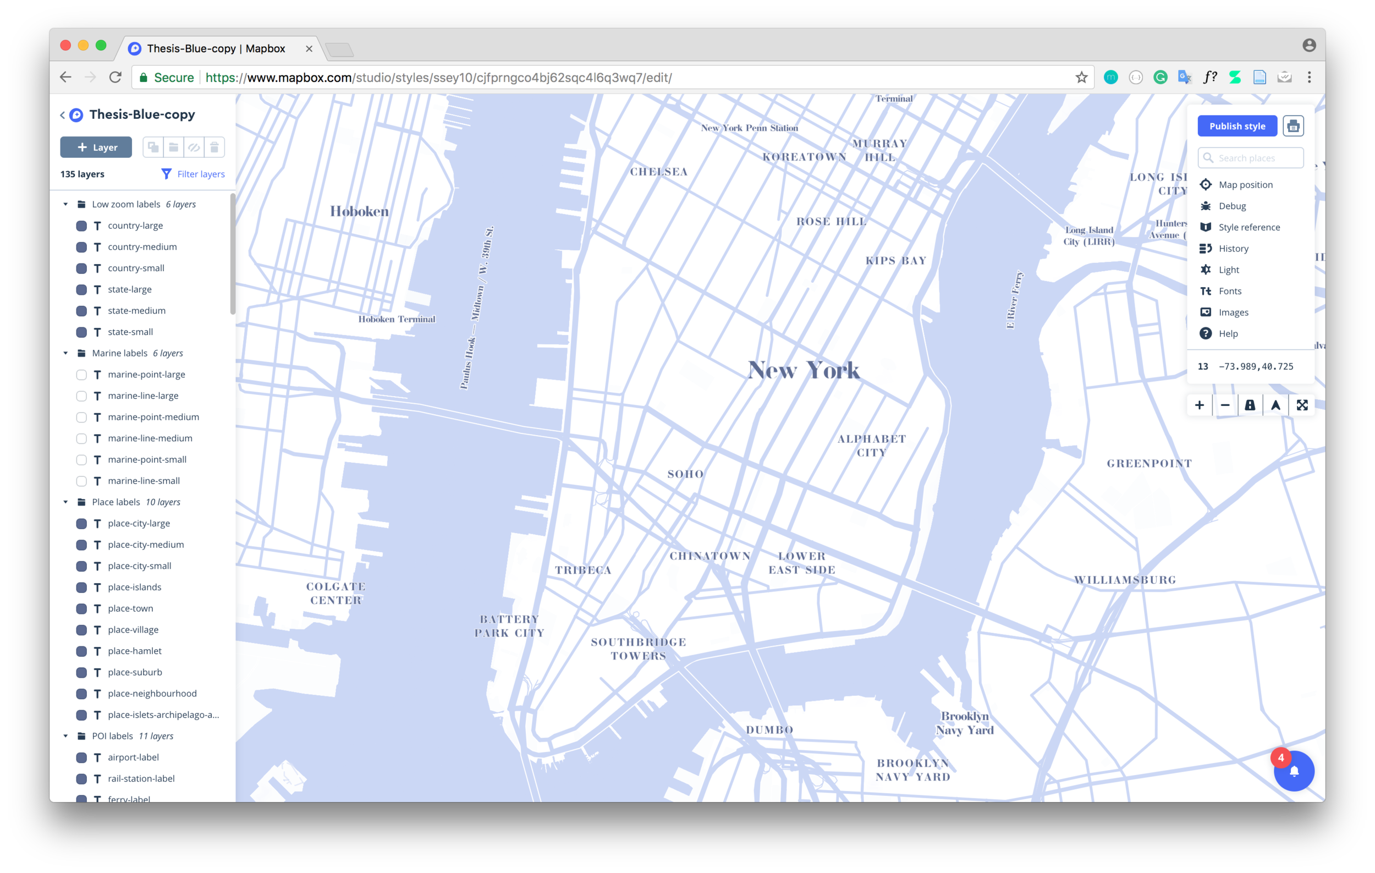Toggle the marine-line-large layer checkbox
Image resolution: width=1375 pixels, height=873 pixels.
(x=81, y=396)
